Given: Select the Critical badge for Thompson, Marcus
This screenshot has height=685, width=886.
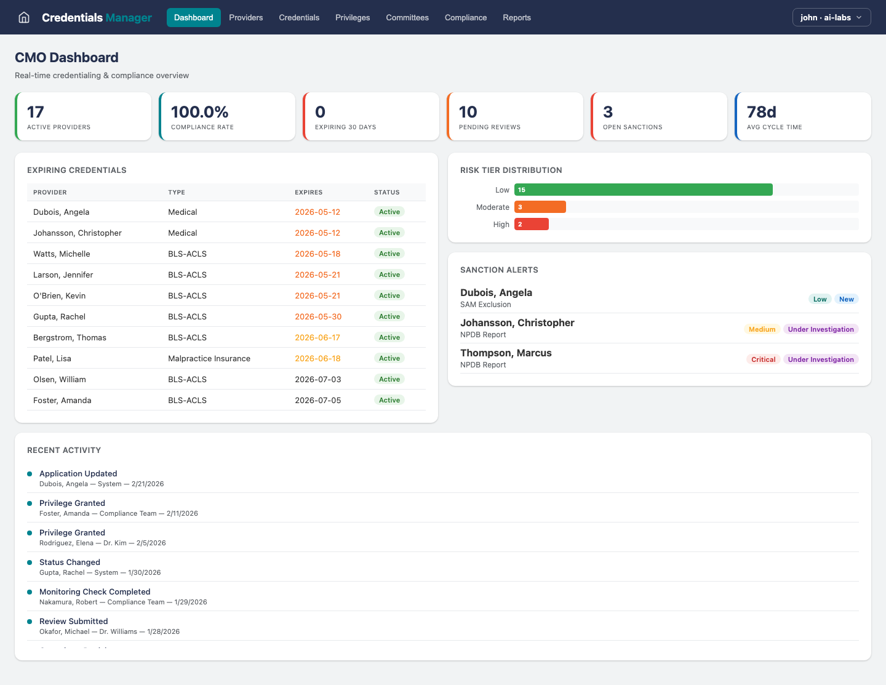Looking at the screenshot, I should [x=763, y=359].
